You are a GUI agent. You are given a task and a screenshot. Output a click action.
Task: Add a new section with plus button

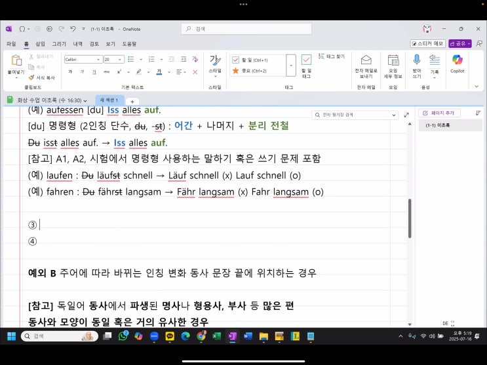point(132,102)
